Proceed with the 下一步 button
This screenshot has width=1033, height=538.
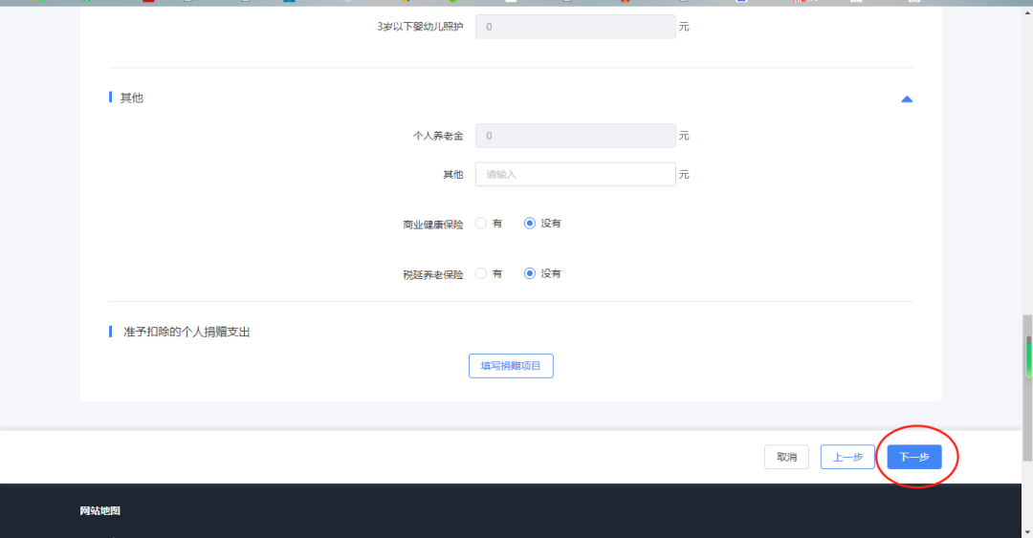913,457
